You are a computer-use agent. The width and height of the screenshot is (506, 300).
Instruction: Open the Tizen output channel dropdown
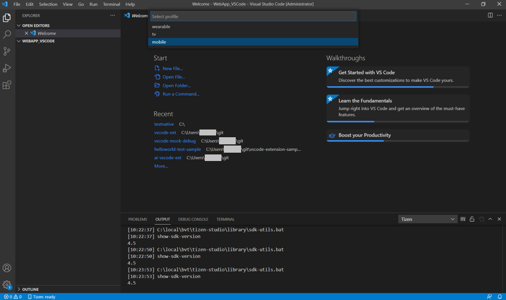(427, 219)
